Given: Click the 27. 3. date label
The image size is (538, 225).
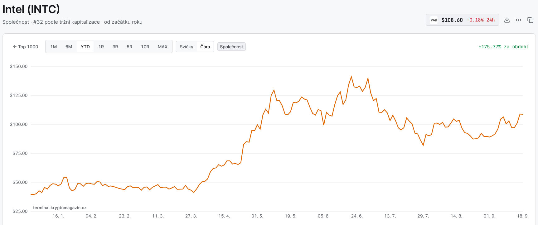Looking at the screenshot, I should (x=191, y=216).
